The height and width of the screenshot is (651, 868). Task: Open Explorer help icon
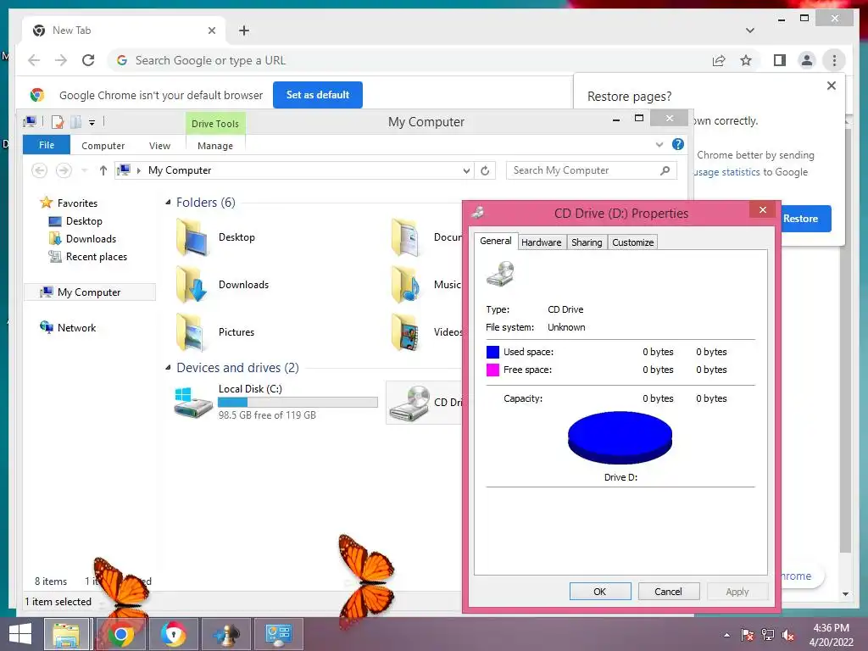pos(677,144)
